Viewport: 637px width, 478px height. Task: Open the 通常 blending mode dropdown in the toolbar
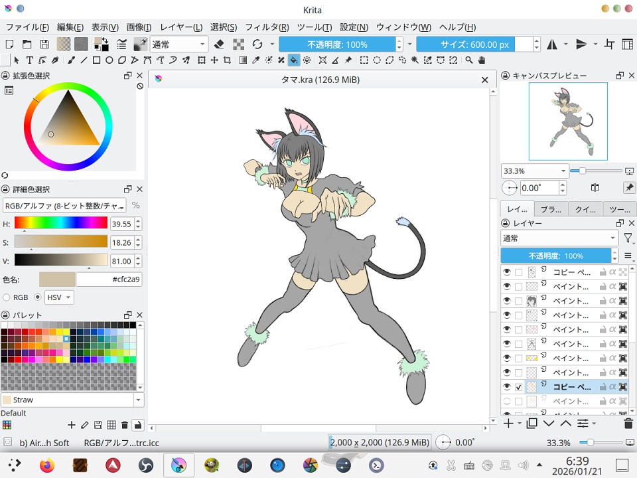179,44
